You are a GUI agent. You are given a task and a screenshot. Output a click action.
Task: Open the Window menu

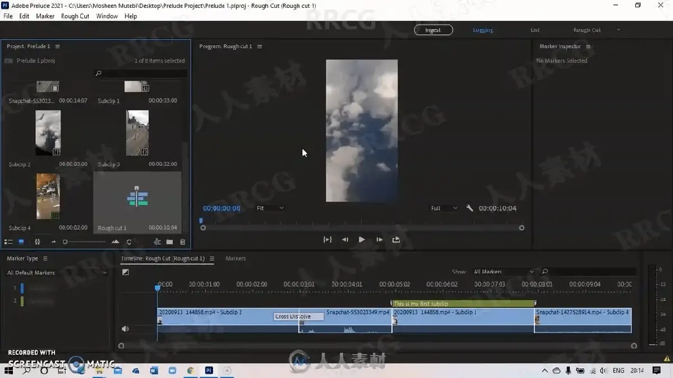(x=107, y=16)
